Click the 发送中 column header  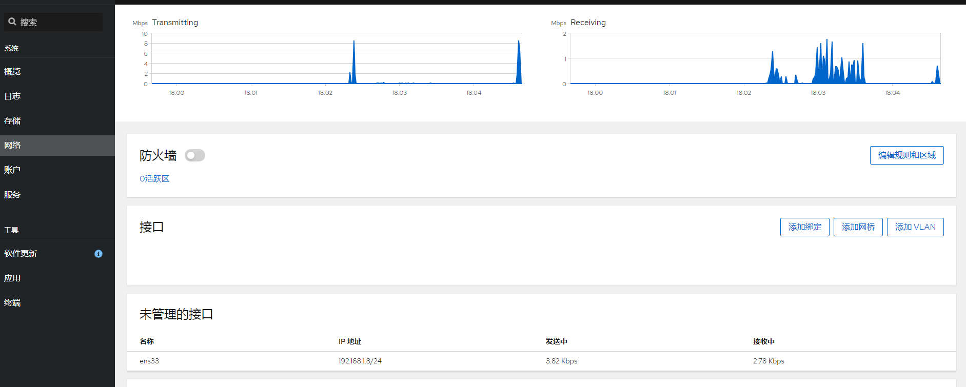pyautogui.click(x=557, y=341)
